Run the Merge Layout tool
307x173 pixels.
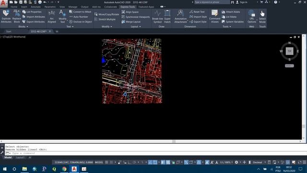pyautogui.click(x=131, y=22)
